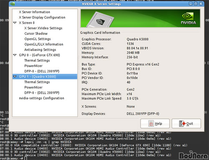Open nvidia-settings Configuration page
This screenshot has height=160, width=209.
click(x=41, y=98)
